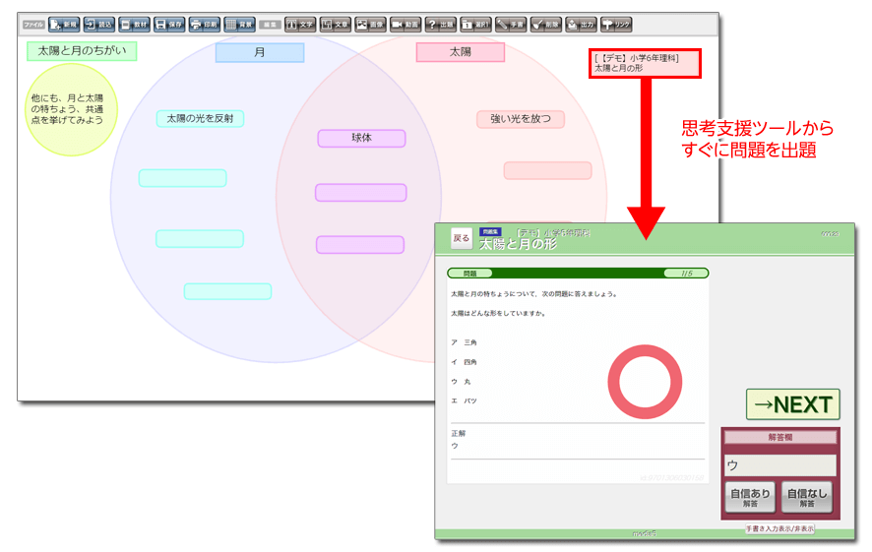This screenshot has width=872, height=552.
Task: Click the 印刷 (print) toolbar icon
Action: pos(204,25)
